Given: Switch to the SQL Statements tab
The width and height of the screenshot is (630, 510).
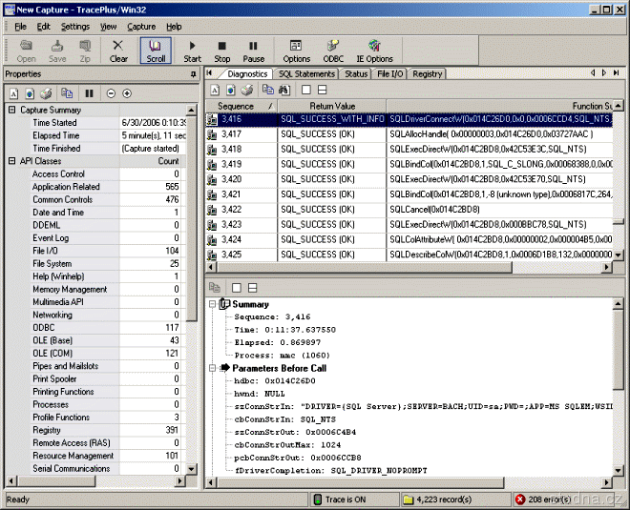Looking at the screenshot, I should point(306,73).
